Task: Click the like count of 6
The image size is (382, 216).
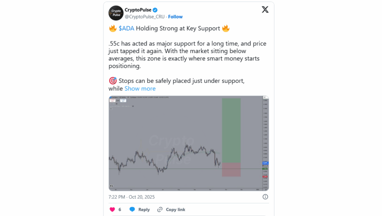Action: 120,210
